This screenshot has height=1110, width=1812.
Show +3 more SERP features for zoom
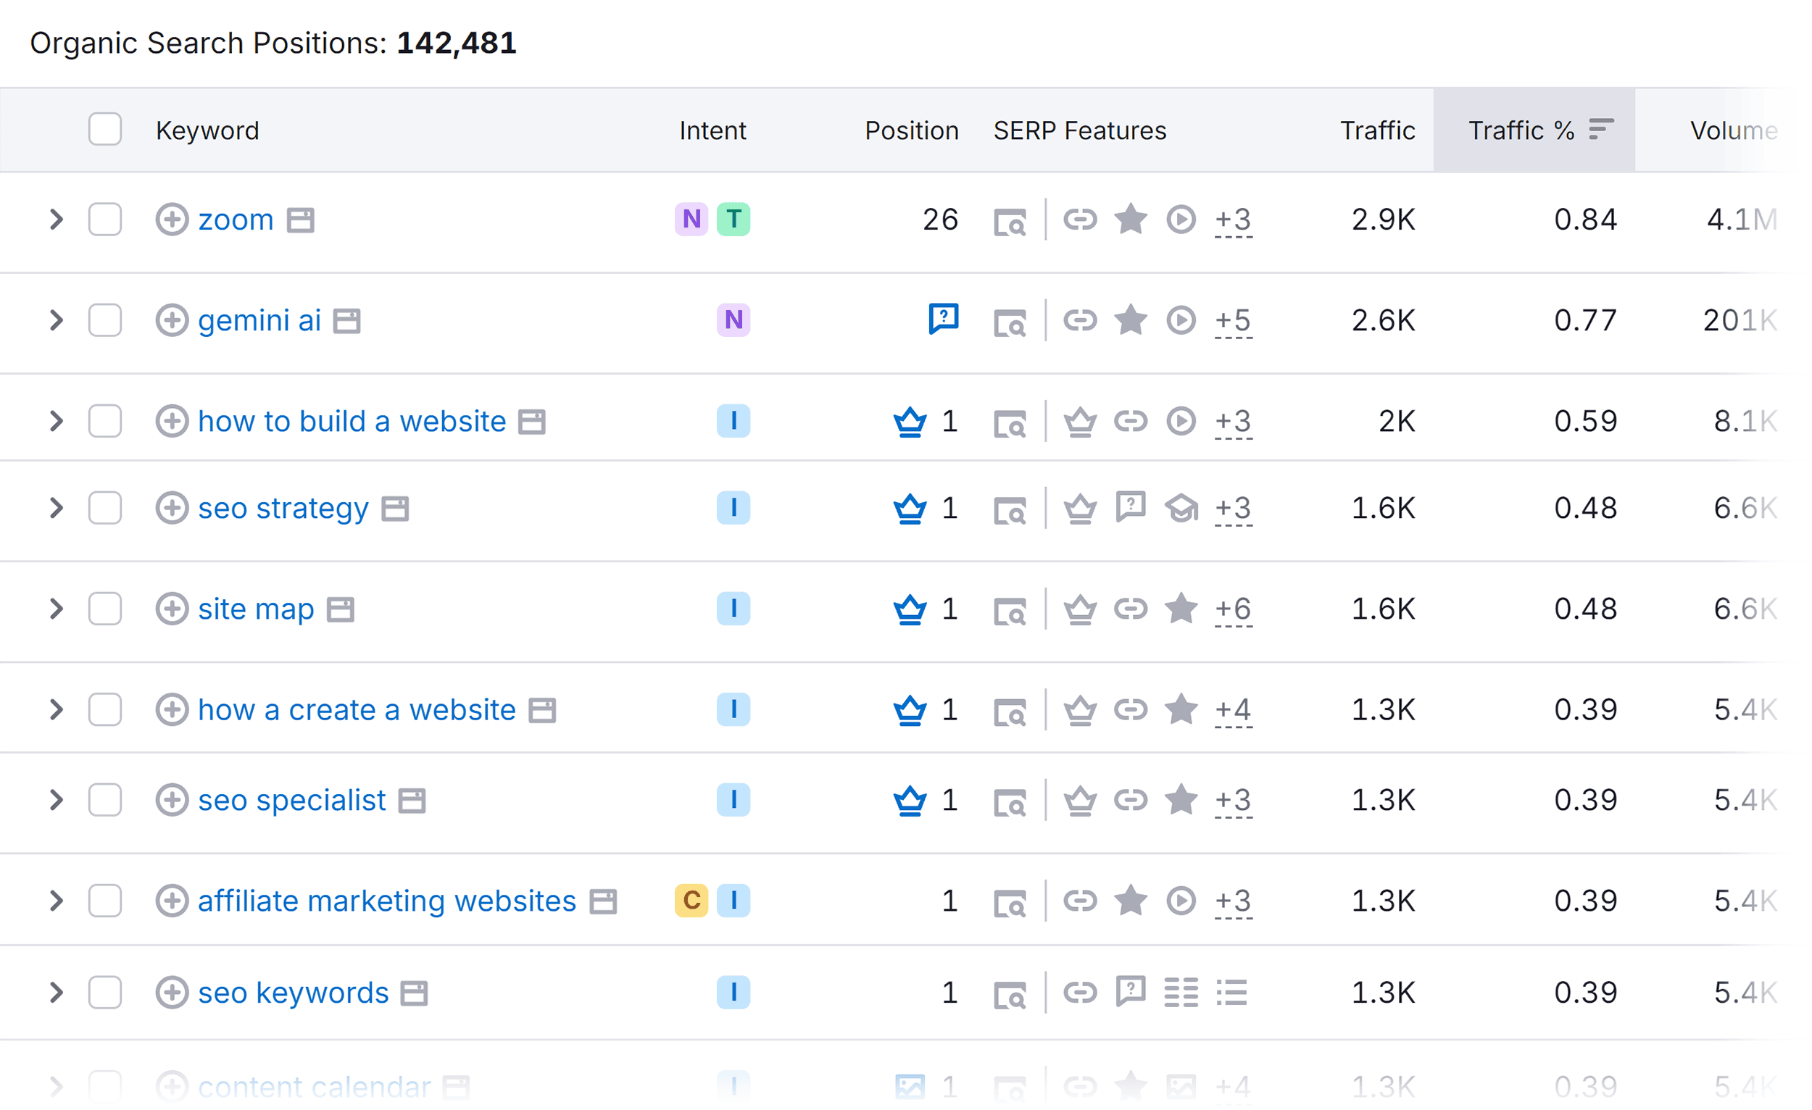(1232, 220)
